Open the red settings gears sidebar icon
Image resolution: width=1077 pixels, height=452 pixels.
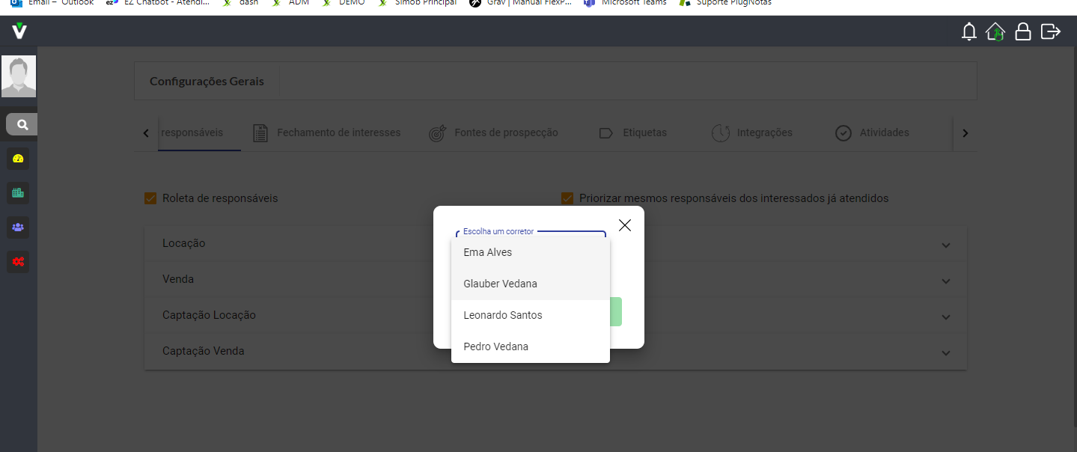click(18, 261)
